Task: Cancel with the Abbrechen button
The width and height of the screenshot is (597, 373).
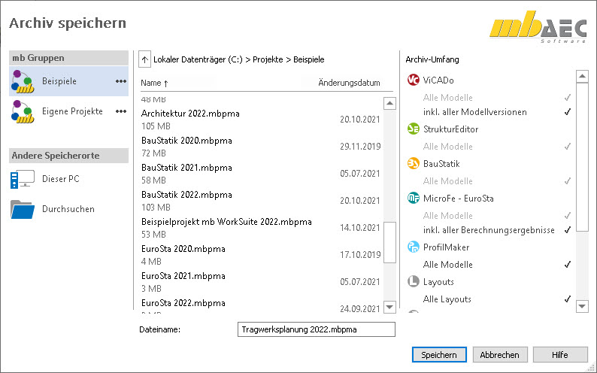Action: 500,354
